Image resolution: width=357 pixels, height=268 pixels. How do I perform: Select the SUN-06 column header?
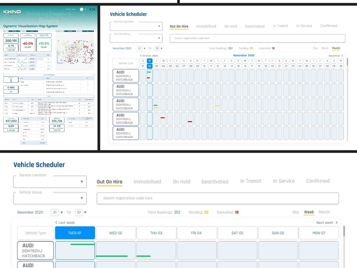click(x=278, y=233)
